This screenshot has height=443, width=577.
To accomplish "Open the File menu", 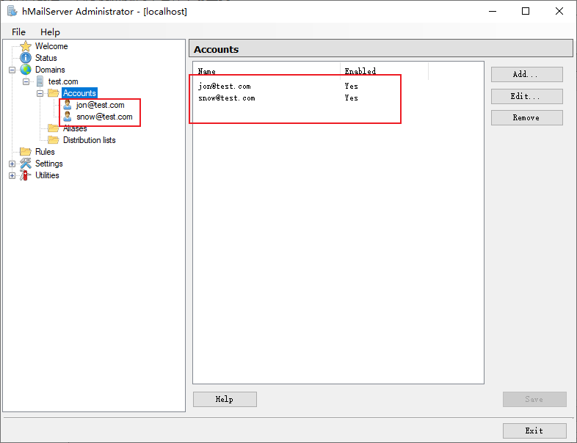I will pos(18,32).
